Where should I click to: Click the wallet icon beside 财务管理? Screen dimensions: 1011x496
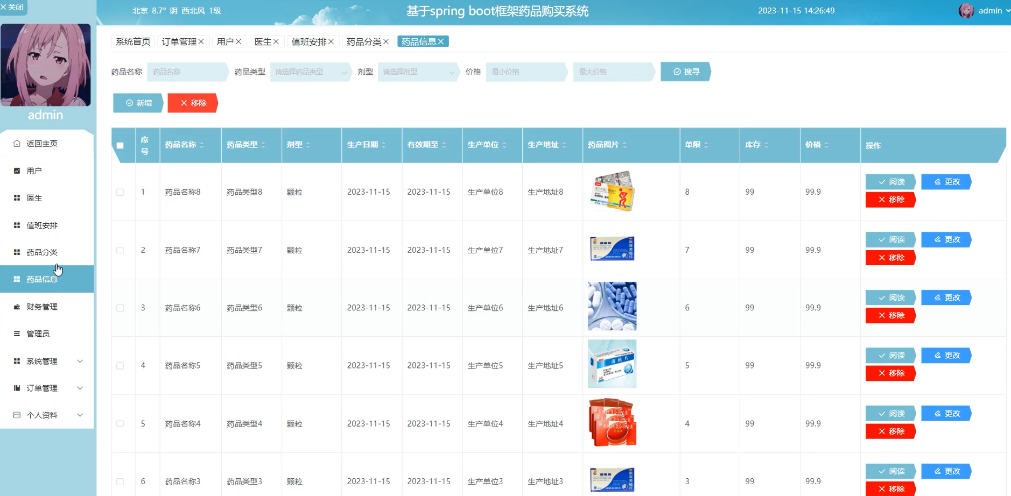point(17,307)
